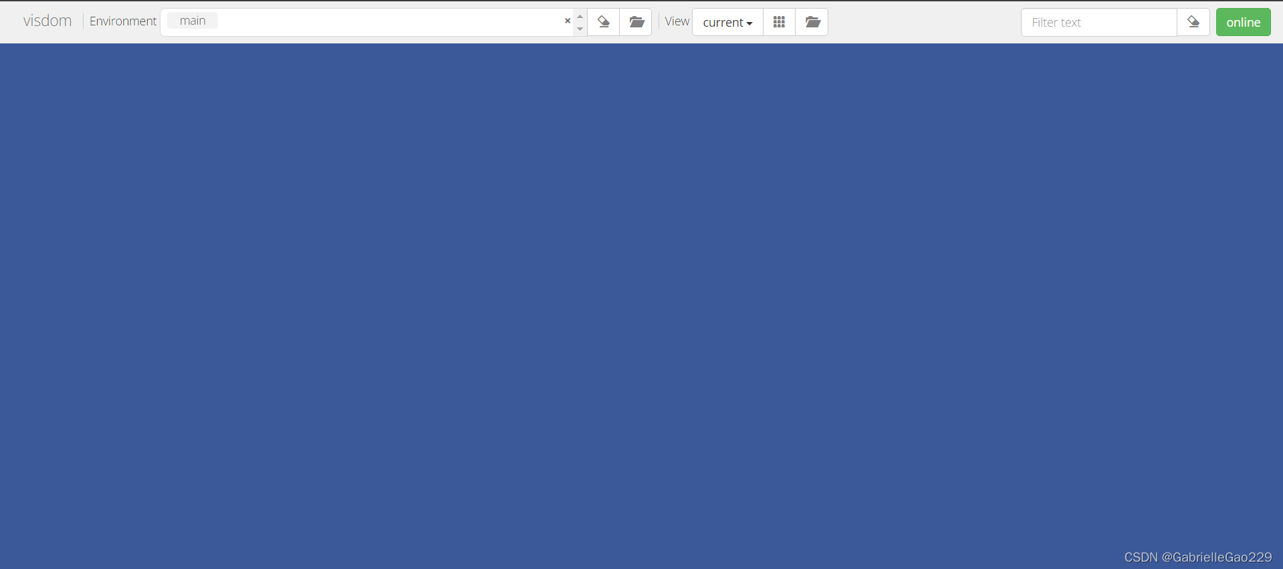Click the up arrow in environment selector
Viewport: 1283px width, 569px height.
point(580,16)
